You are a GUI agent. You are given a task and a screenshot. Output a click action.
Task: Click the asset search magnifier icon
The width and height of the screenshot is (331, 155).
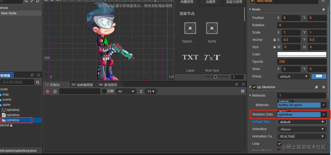[37, 82]
